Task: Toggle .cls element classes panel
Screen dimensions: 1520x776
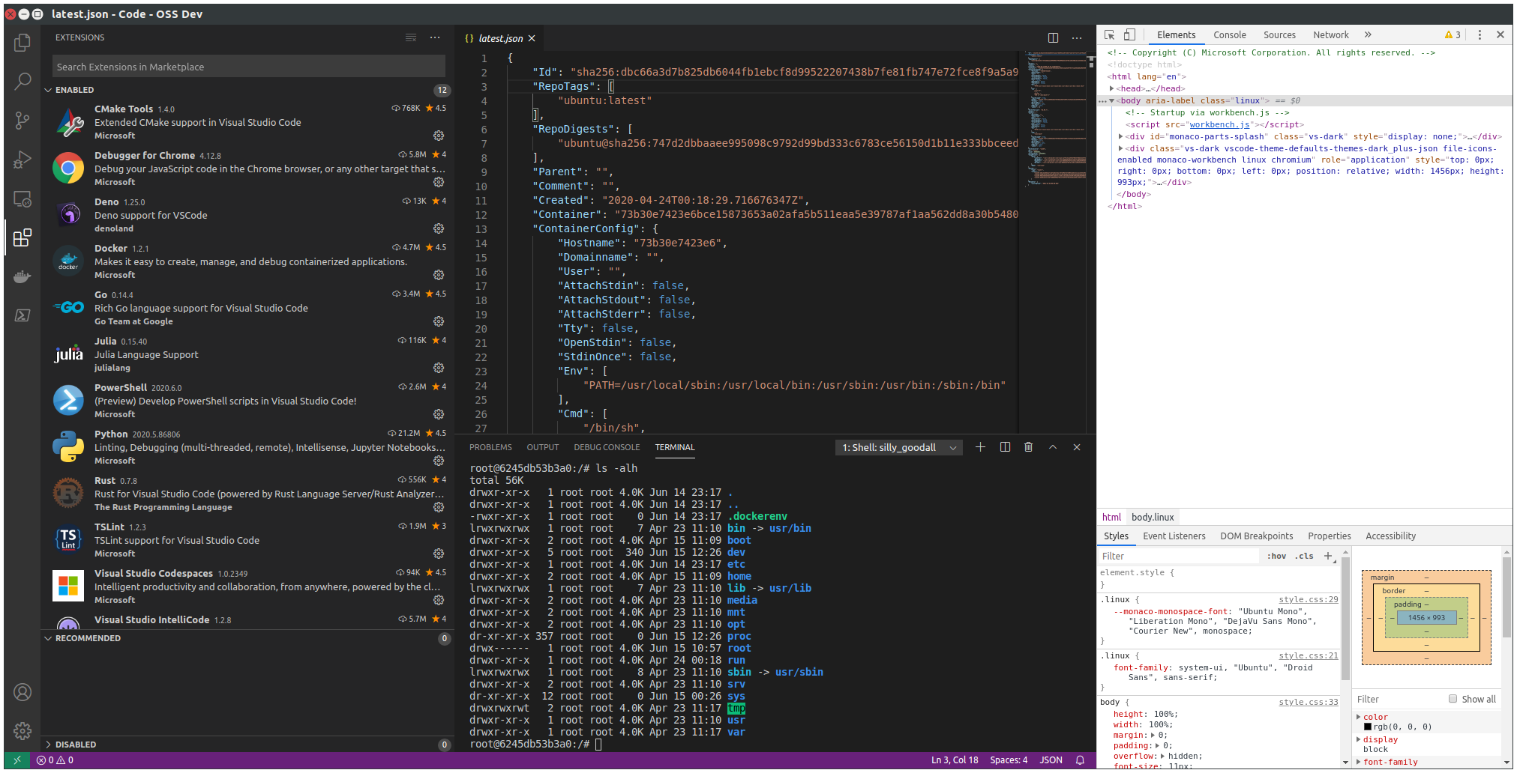Action: pyautogui.click(x=1304, y=557)
